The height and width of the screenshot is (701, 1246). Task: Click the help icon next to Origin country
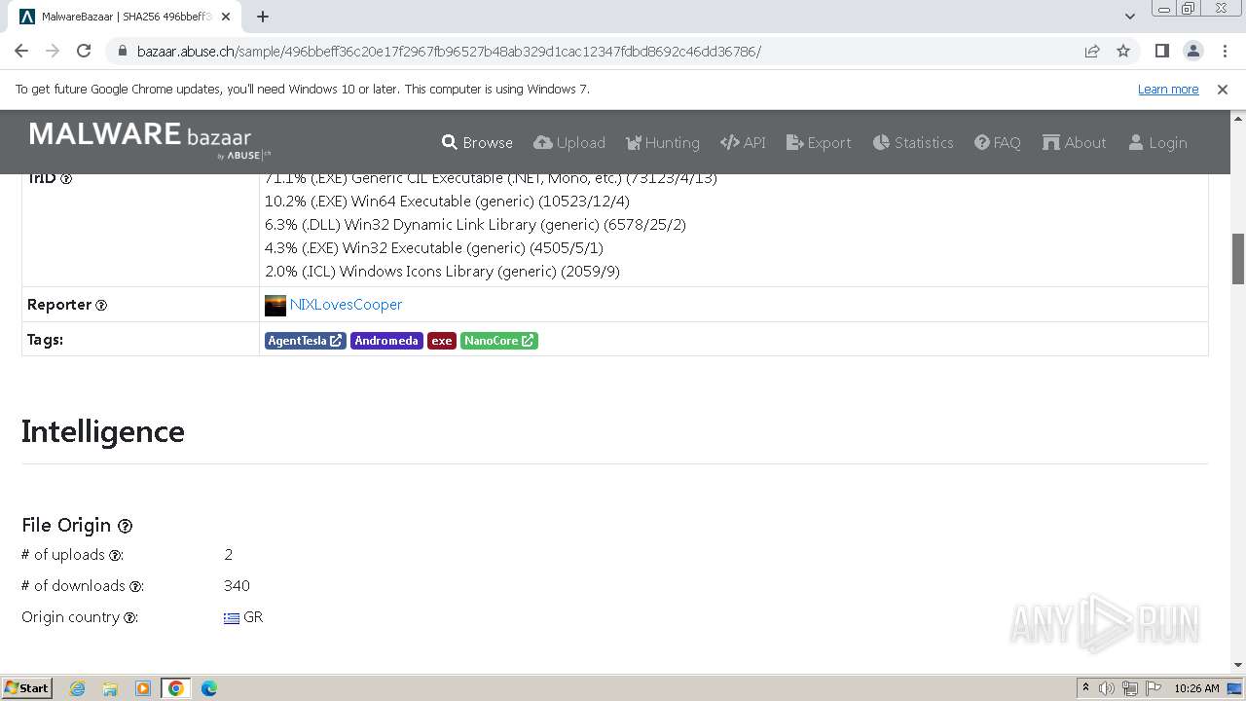pyautogui.click(x=130, y=618)
